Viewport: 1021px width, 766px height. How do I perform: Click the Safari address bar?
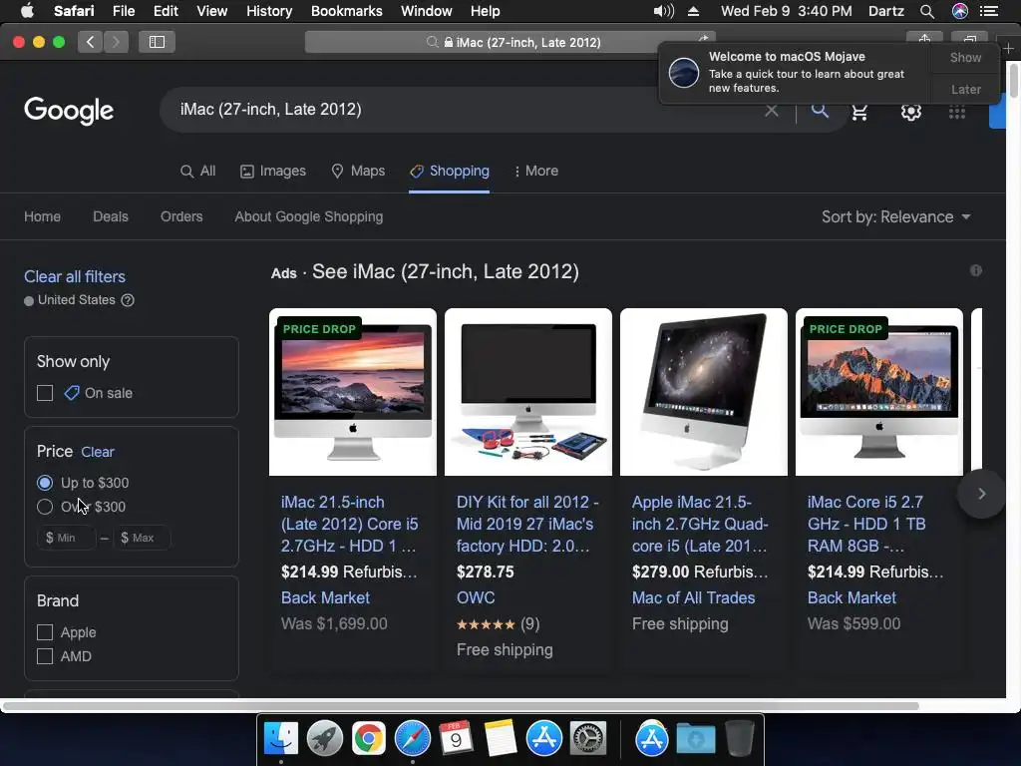(x=510, y=42)
